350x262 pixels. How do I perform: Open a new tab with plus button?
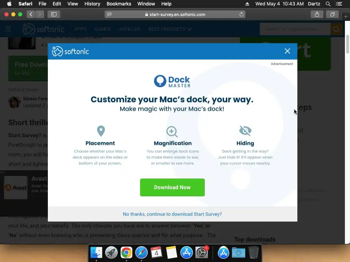point(346,16)
